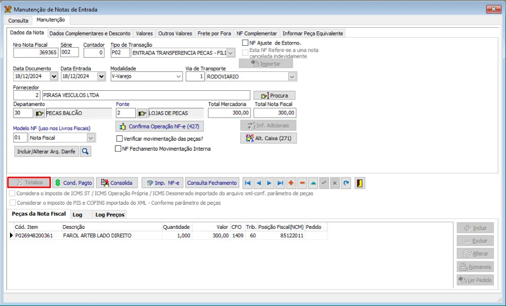Open Departamento lookup hand icon
Viewport: 506px width, 306px height.
[40, 113]
